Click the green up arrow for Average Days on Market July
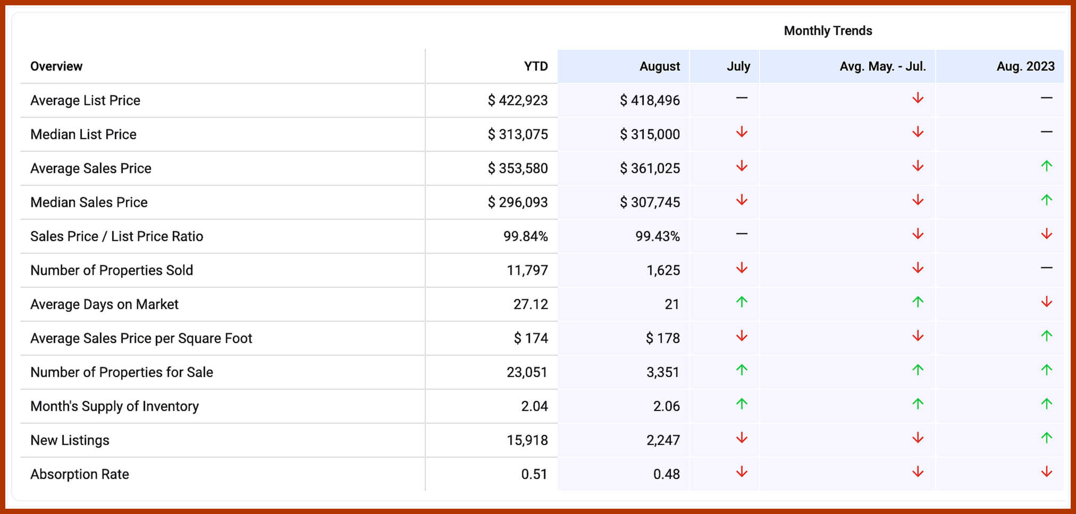 [742, 302]
